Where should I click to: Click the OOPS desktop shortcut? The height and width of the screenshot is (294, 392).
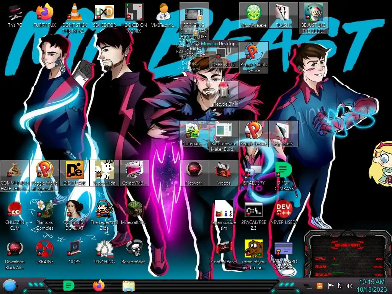(x=75, y=252)
